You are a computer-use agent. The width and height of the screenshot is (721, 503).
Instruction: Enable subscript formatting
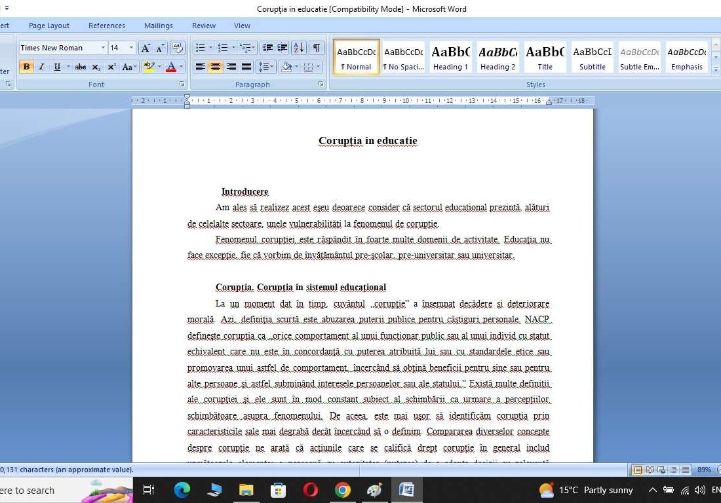[x=96, y=66]
